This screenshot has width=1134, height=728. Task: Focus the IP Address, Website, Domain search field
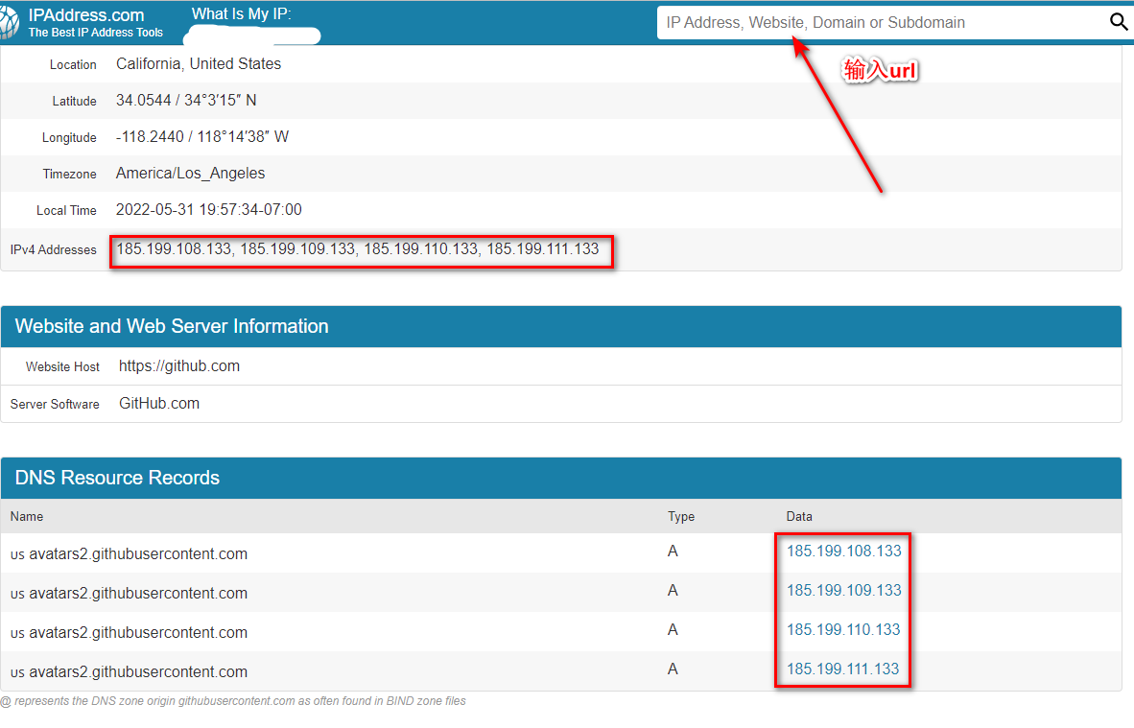(x=883, y=22)
